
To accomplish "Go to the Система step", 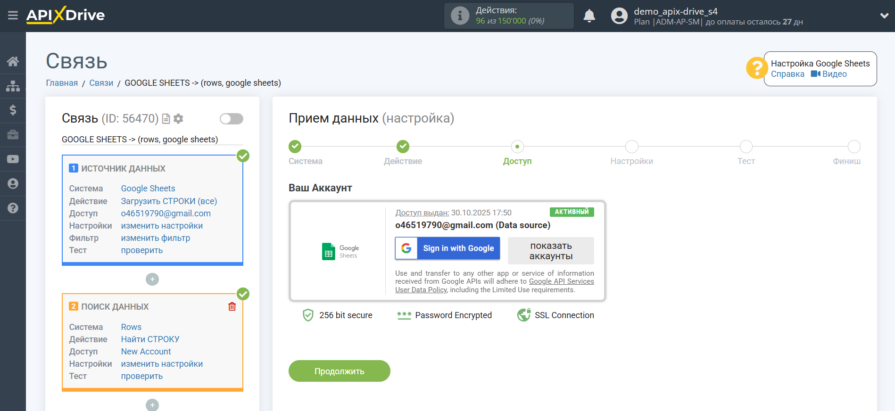I will (x=295, y=147).
